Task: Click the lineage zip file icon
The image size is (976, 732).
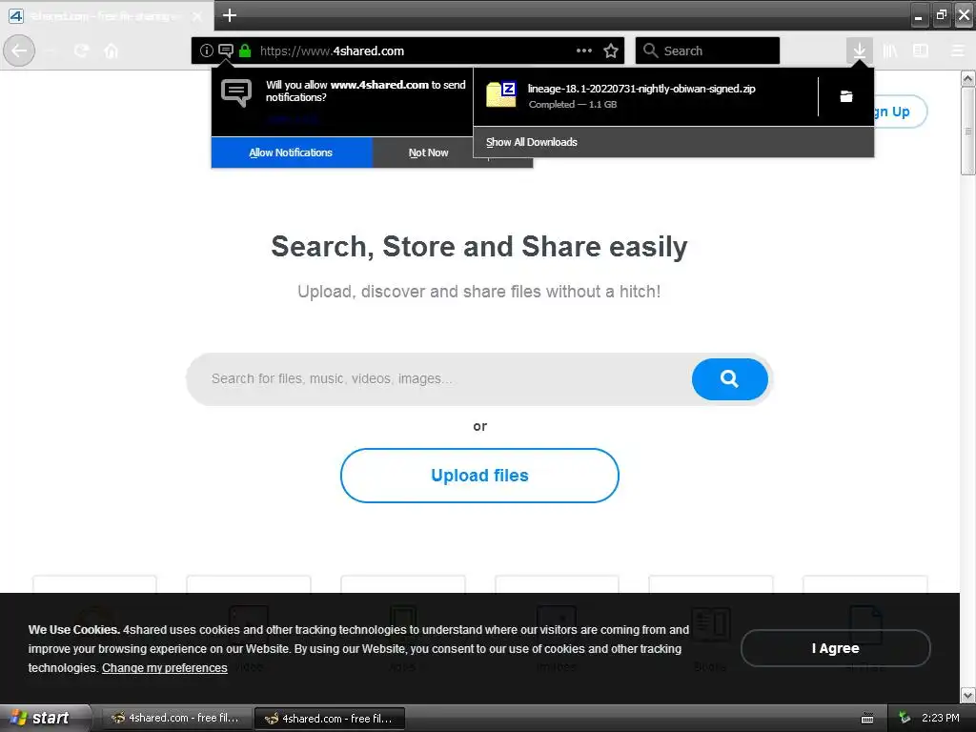Action: click(x=501, y=94)
